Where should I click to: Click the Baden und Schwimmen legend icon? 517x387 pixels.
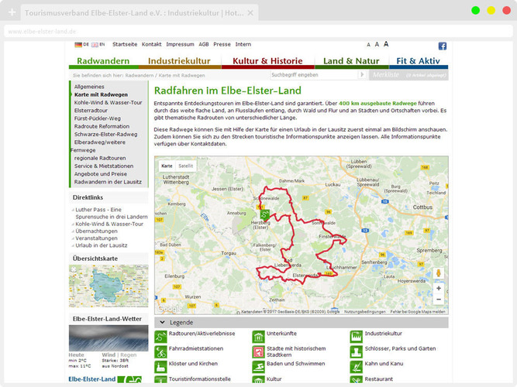[x=259, y=367]
